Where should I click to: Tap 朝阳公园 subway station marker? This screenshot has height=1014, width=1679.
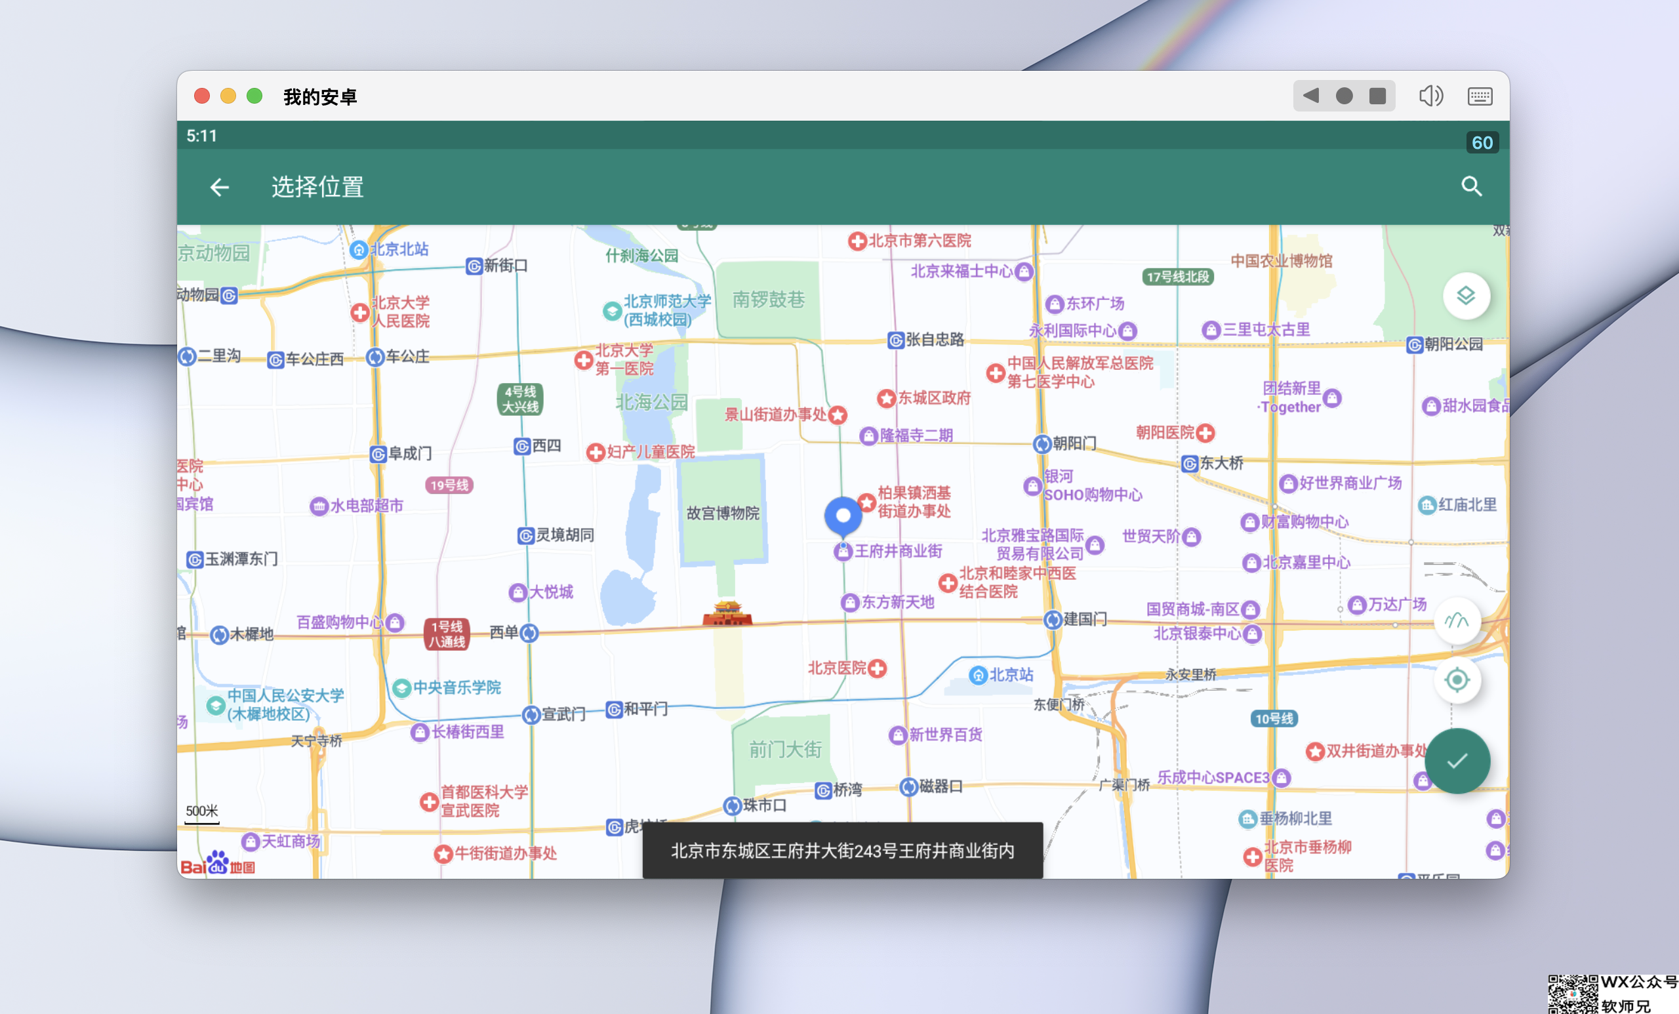(1415, 345)
